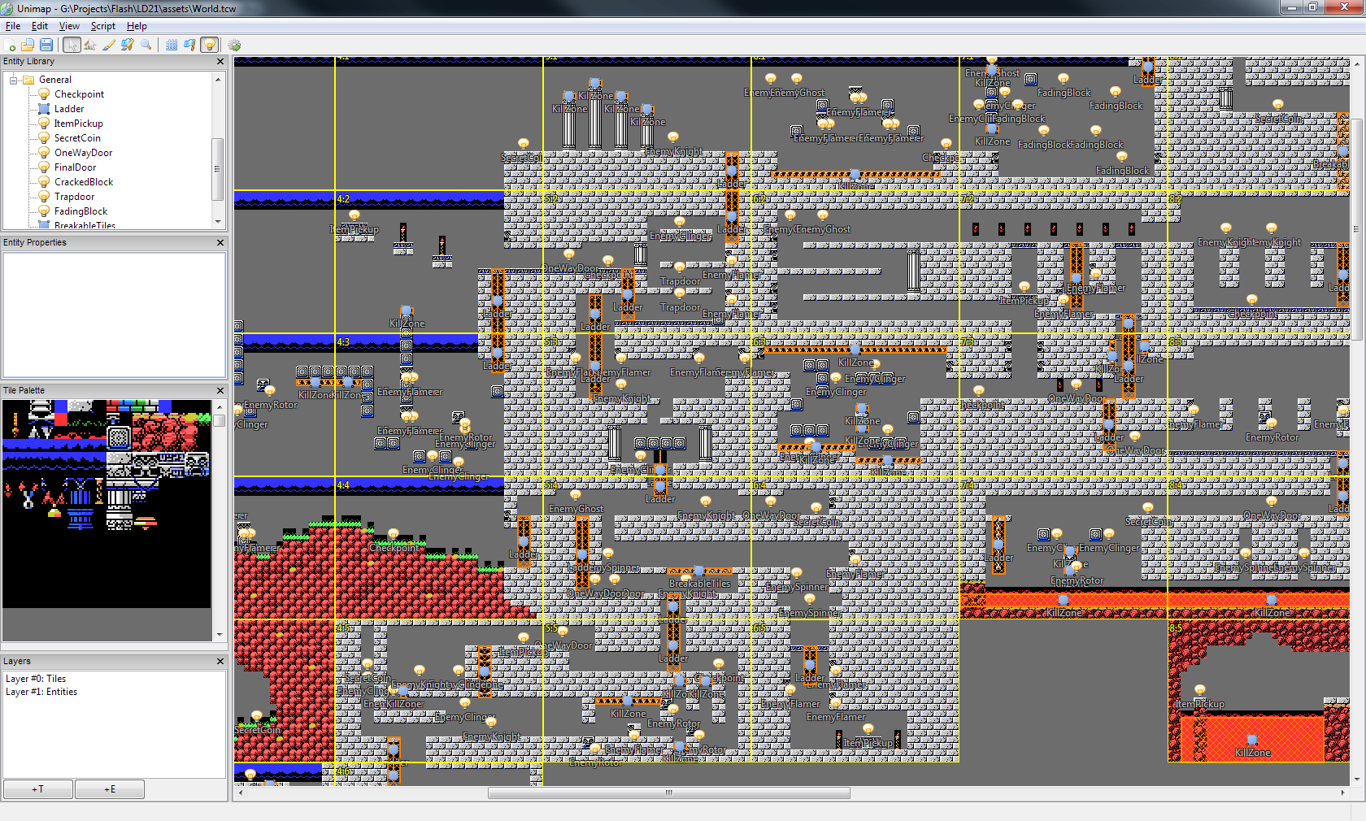The height and width of the screenshot is (821, 1366).
Task: Select Layer #1: Entities
Action: [41, 692]
